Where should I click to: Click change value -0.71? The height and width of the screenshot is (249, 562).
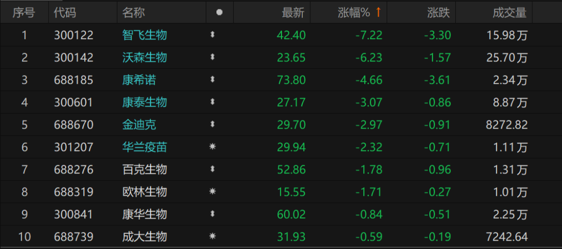coord(437,147)
